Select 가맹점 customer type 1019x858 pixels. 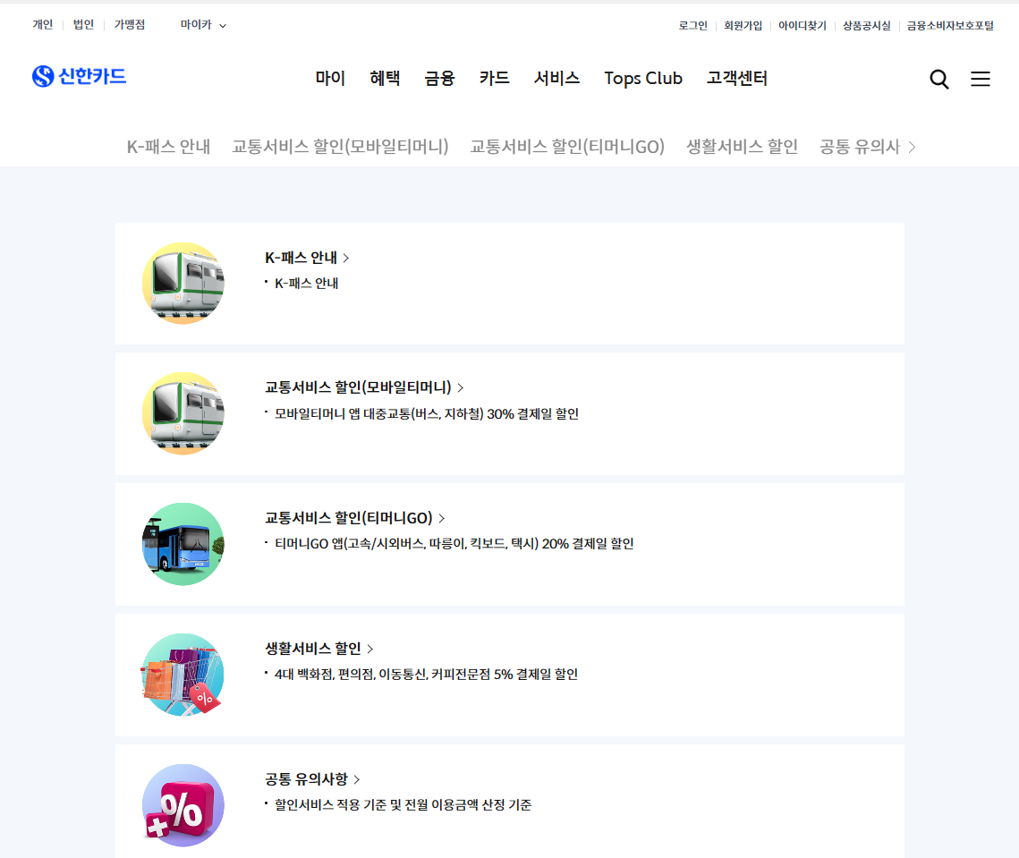pyautogui.click(x=130, y=25)
